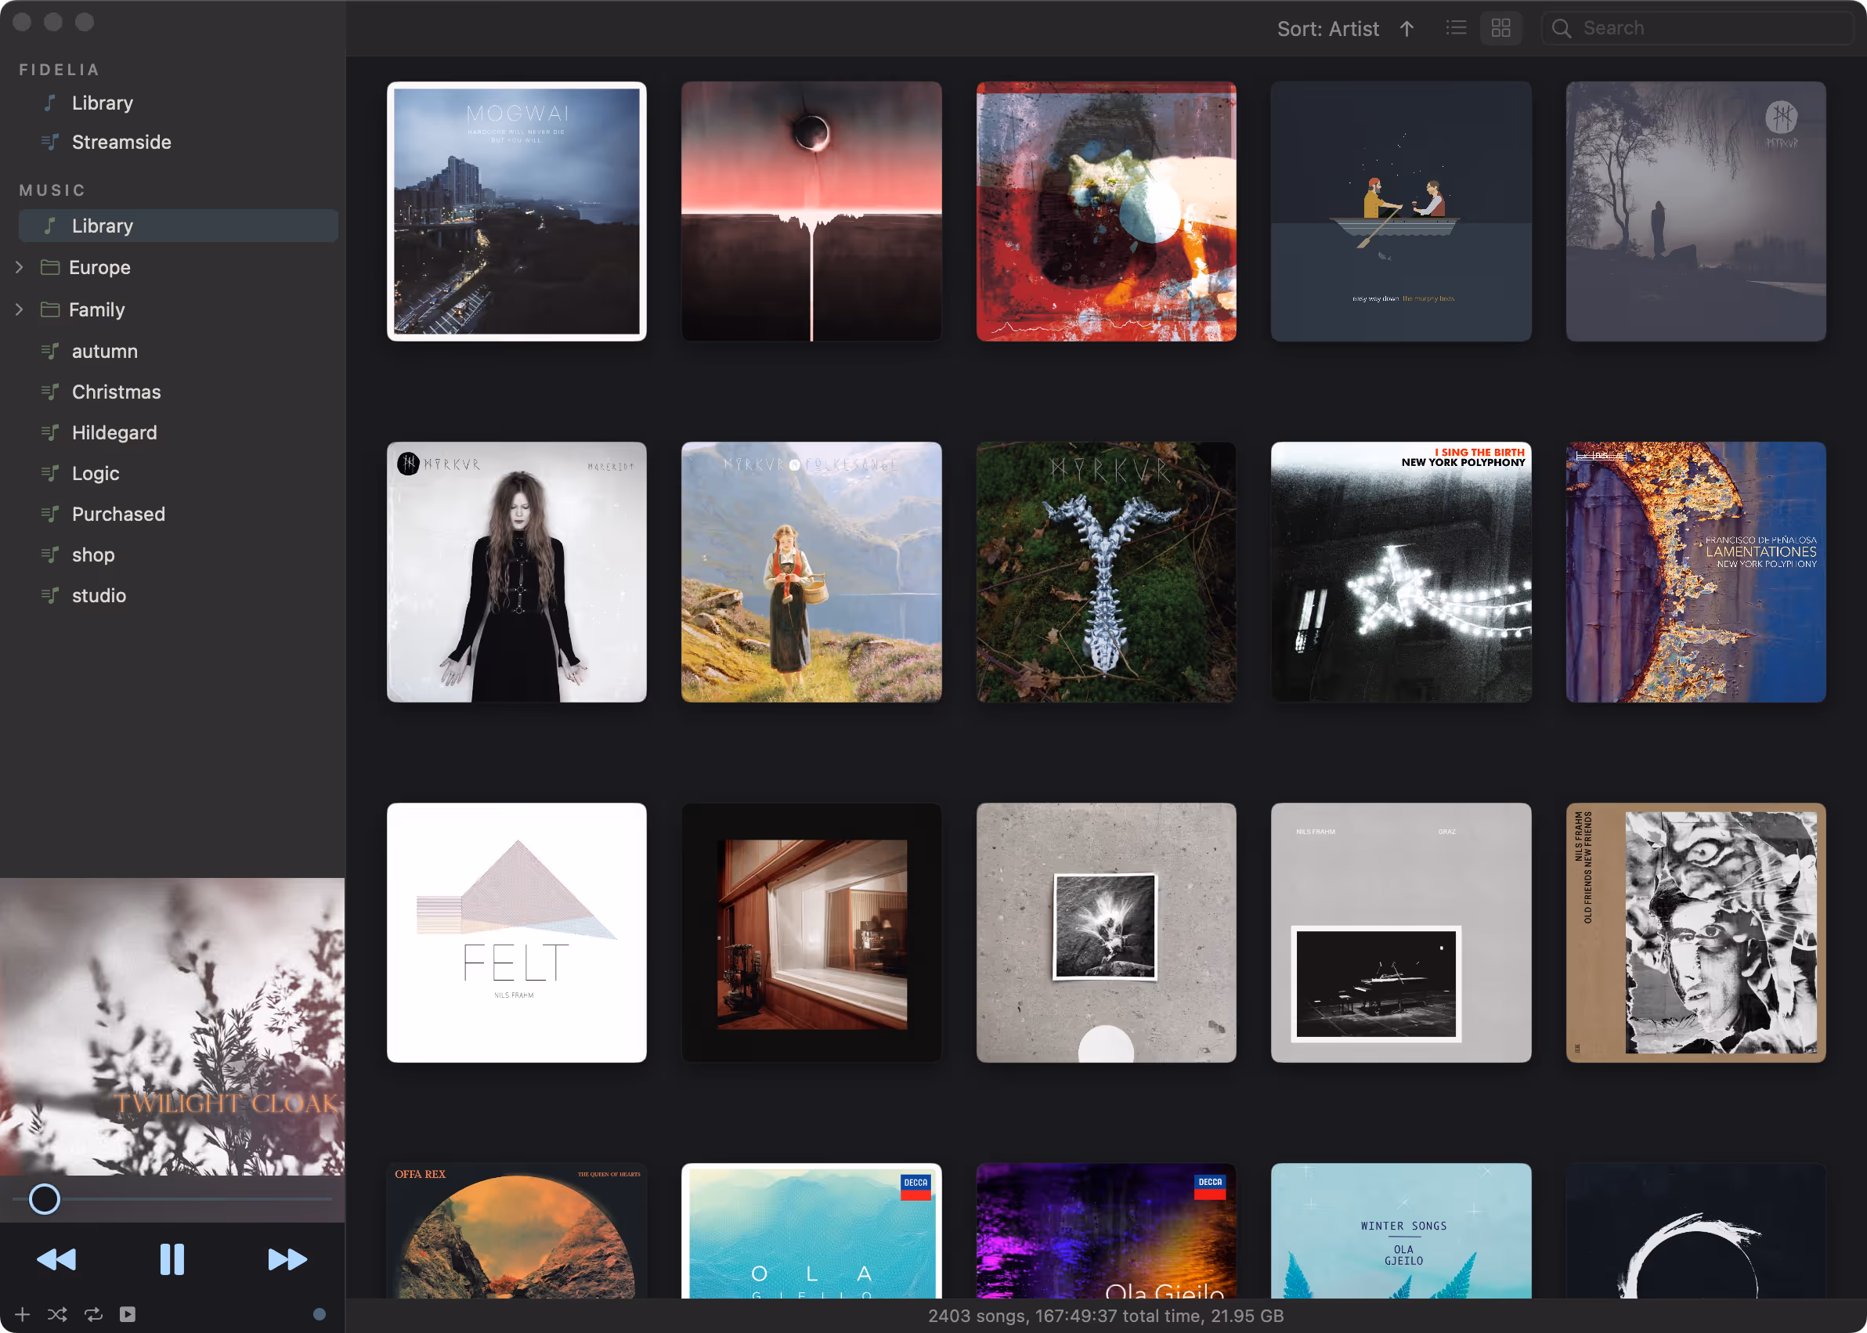The height and width of the screenshot is (1333, 1867).
Task: Open the Logic playlist
Action: click(x=96, y=474)
